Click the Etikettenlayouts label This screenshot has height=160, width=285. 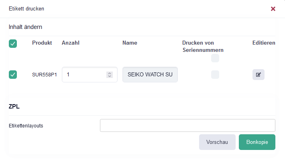[26, 126]
